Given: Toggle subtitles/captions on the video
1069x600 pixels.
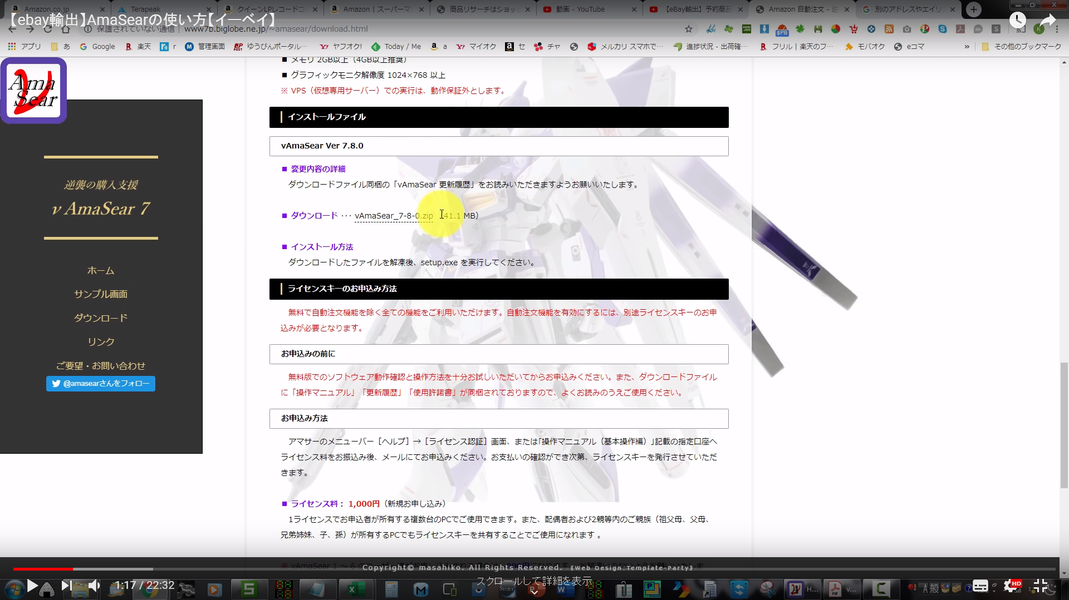Looking at the screenshot, I should click(980, 586).
